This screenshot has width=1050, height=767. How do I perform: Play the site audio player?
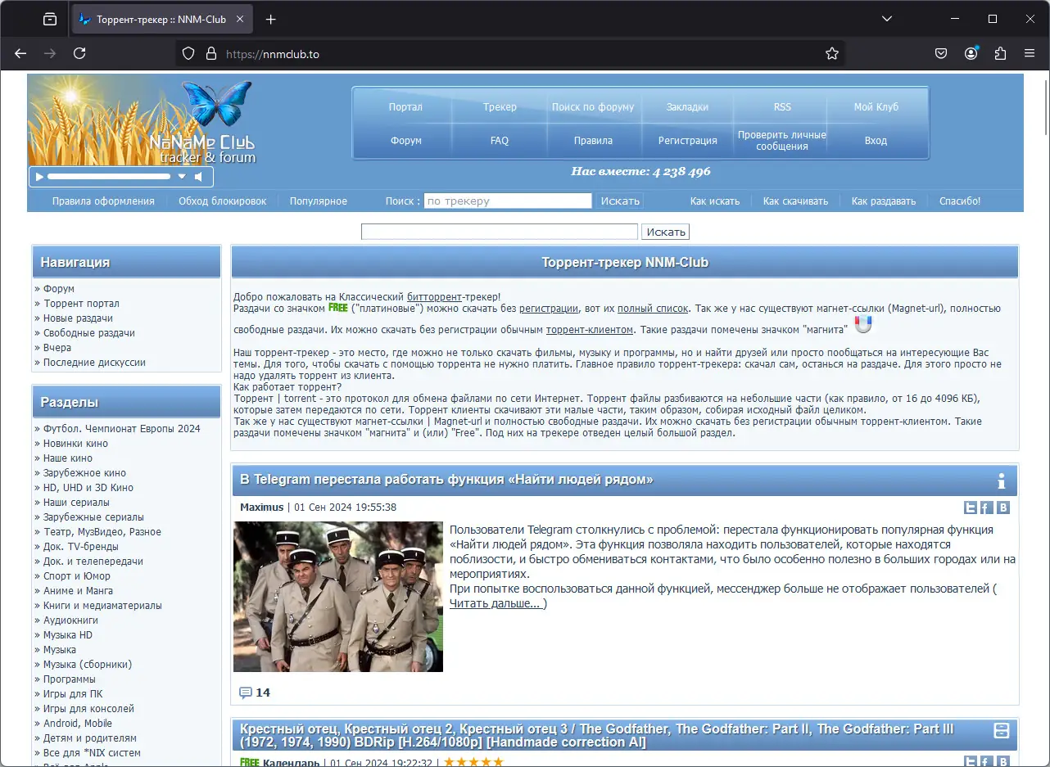coord(39,177)
